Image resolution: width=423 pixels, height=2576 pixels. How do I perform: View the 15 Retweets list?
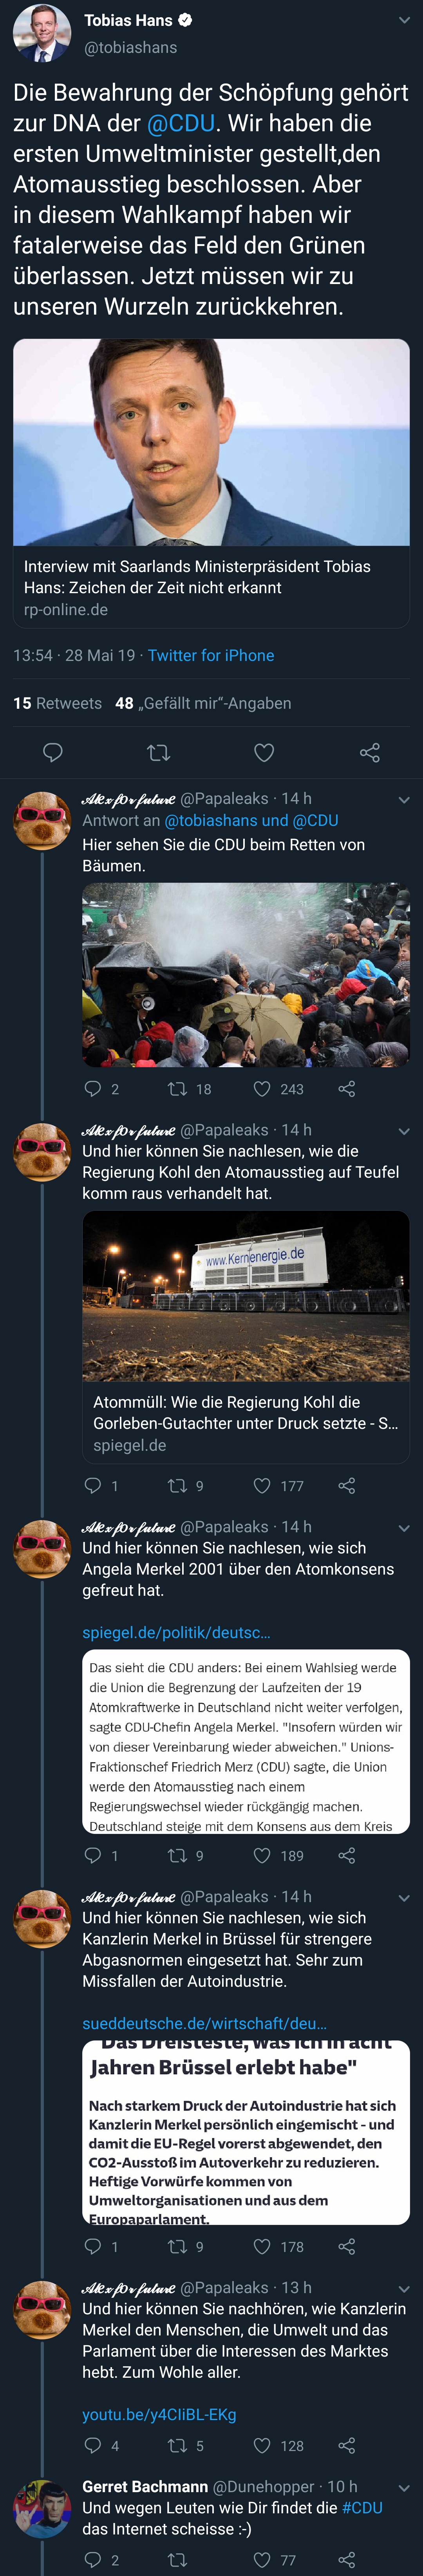coord(57,703)
